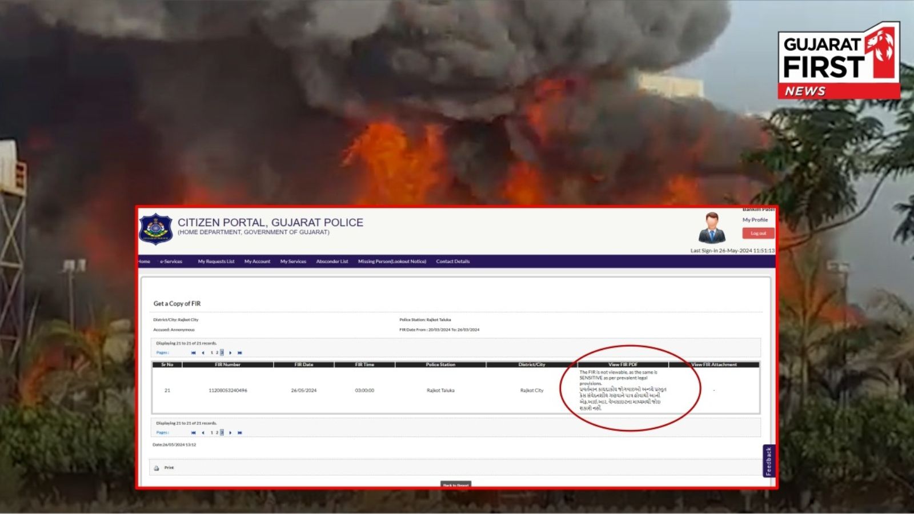Click the Gujarat First News logo
The height and width of the screenshot is (514, 914).
838,61
